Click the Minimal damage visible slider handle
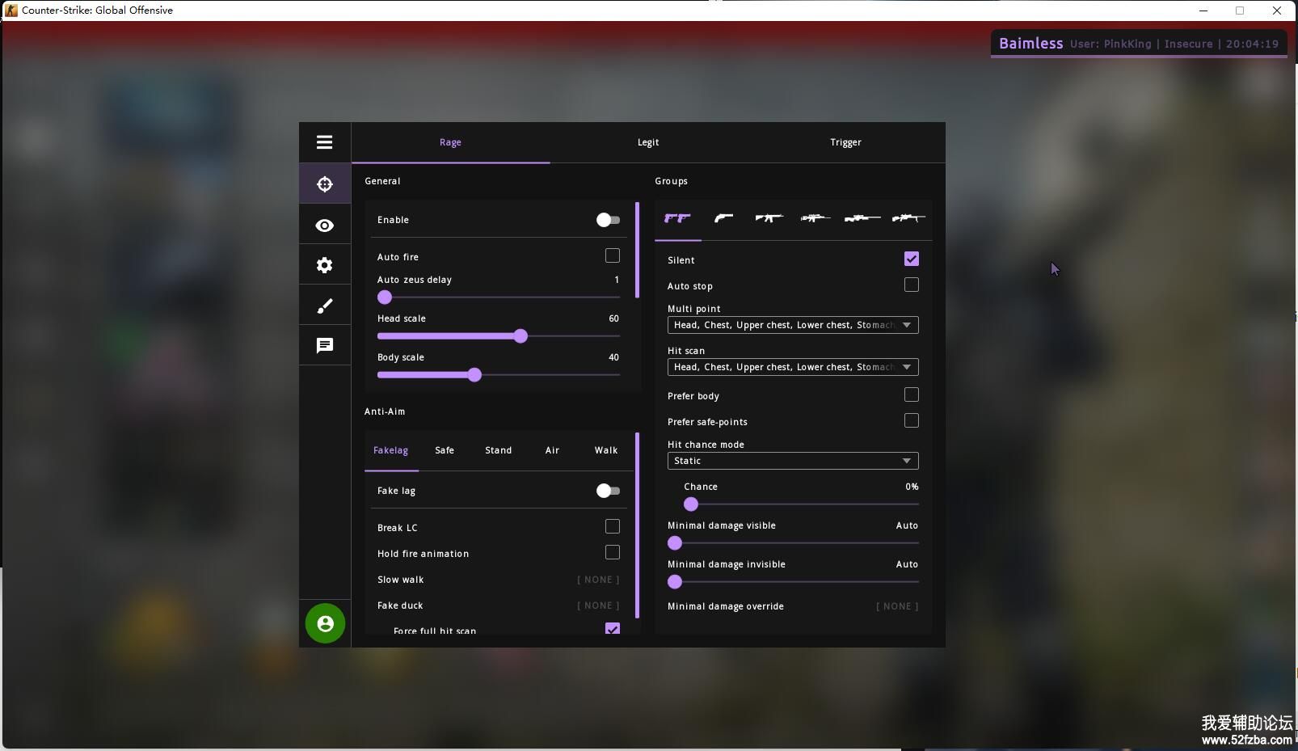 click(675, 543)
